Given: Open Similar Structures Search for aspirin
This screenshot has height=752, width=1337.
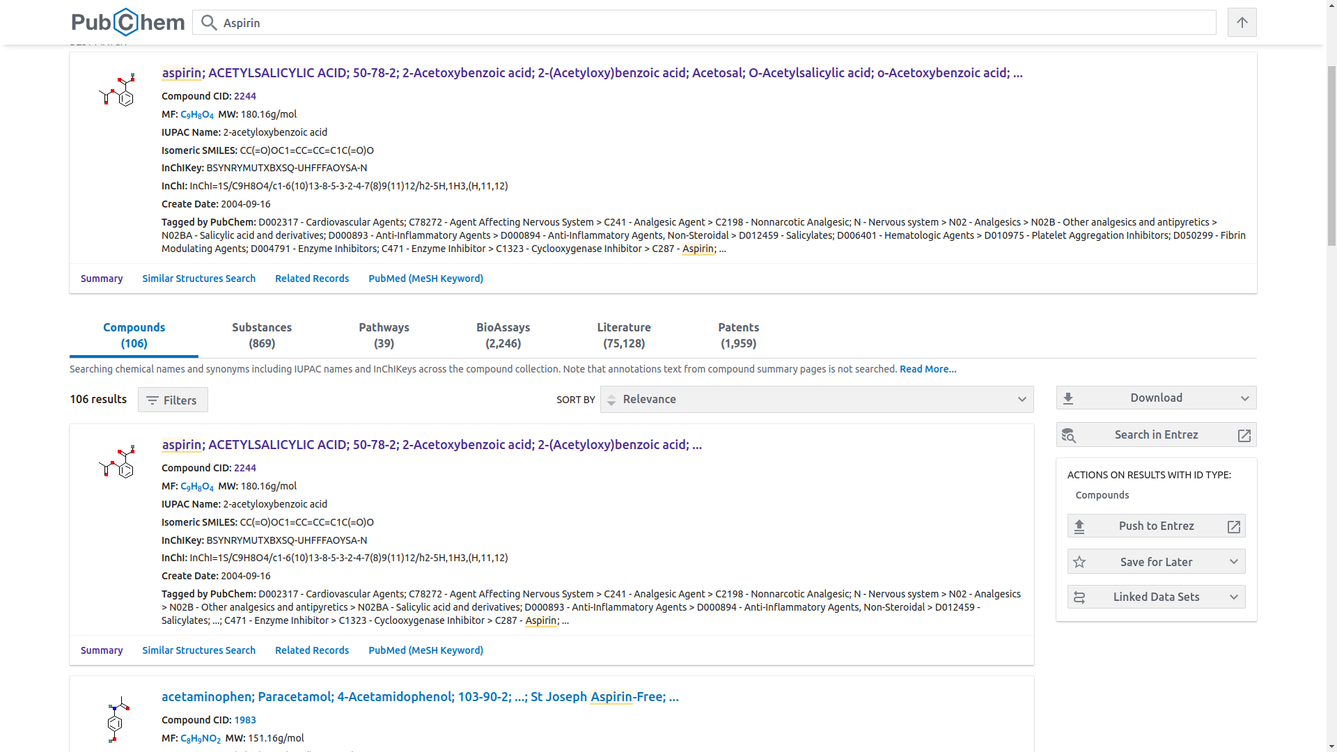Looking at the screenshot, I should pos(198,278).
